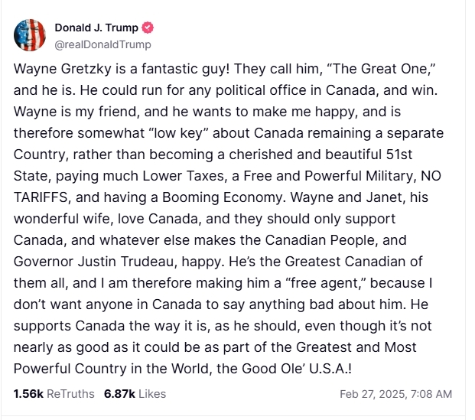View the 1.56k ReTruths list
Viewport: 475px width, 420px height.
point(54,394)
